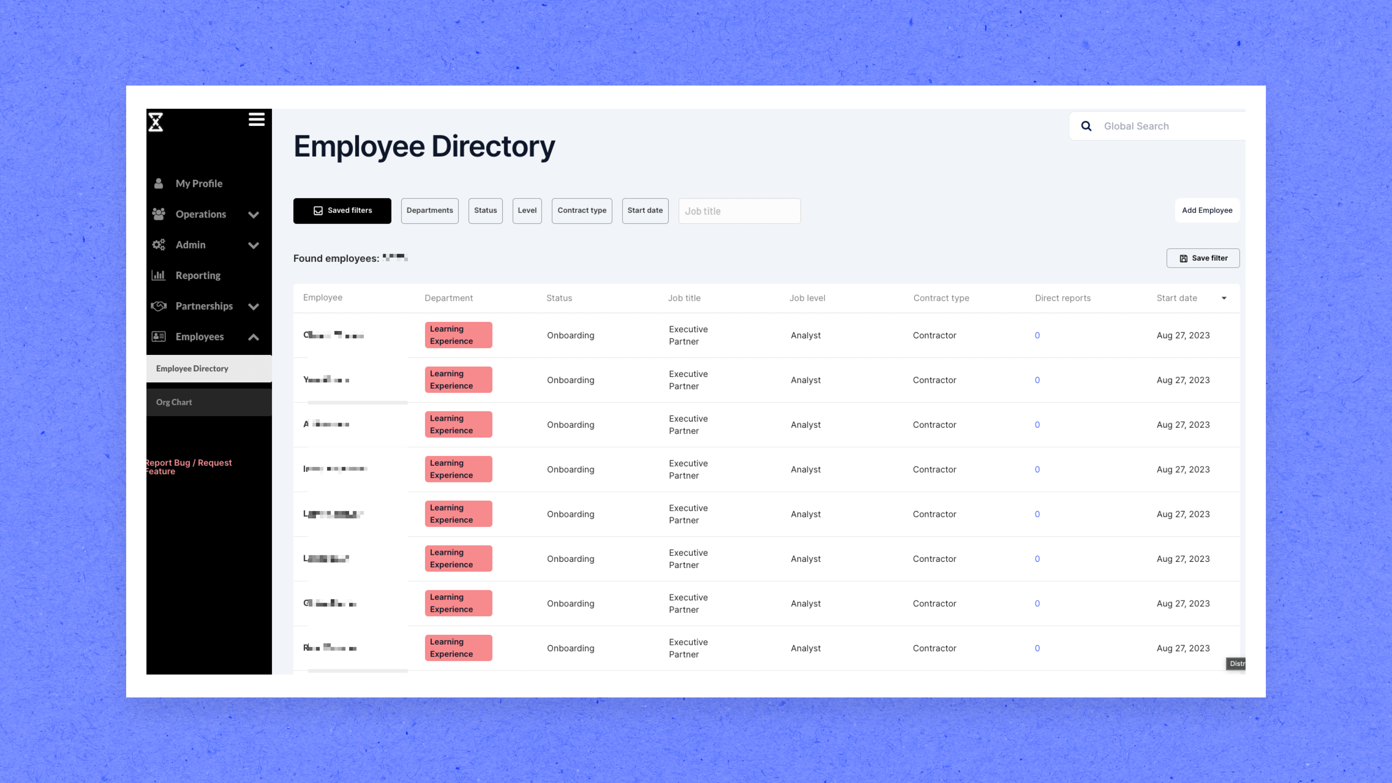The image size is (1392, 783).
Task: Expand the Admin menu chevron
Action: pyautogui.click(x=253, y=245)
